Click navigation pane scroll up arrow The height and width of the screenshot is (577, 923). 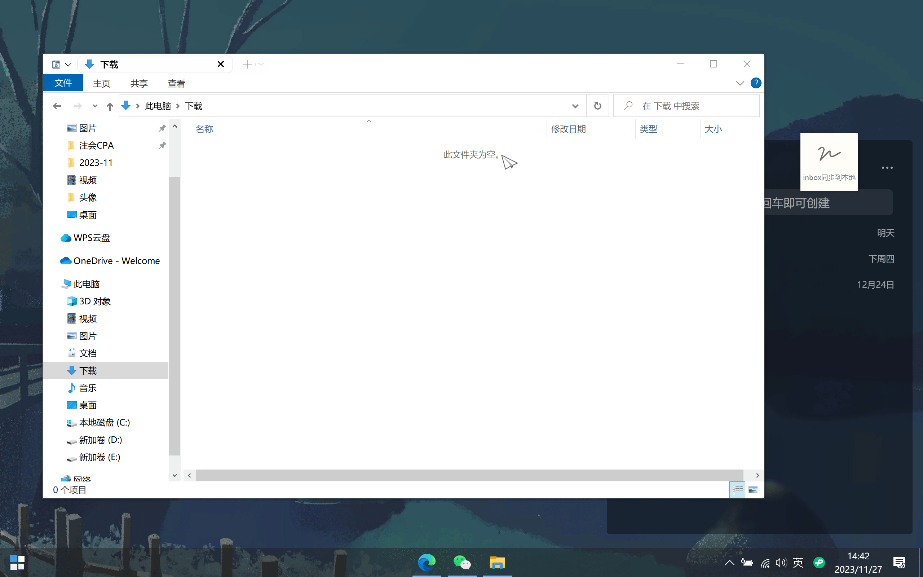pos(175,126)
